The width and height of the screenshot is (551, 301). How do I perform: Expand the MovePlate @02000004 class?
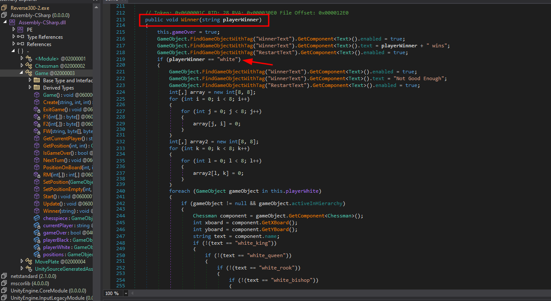[21, 261]
